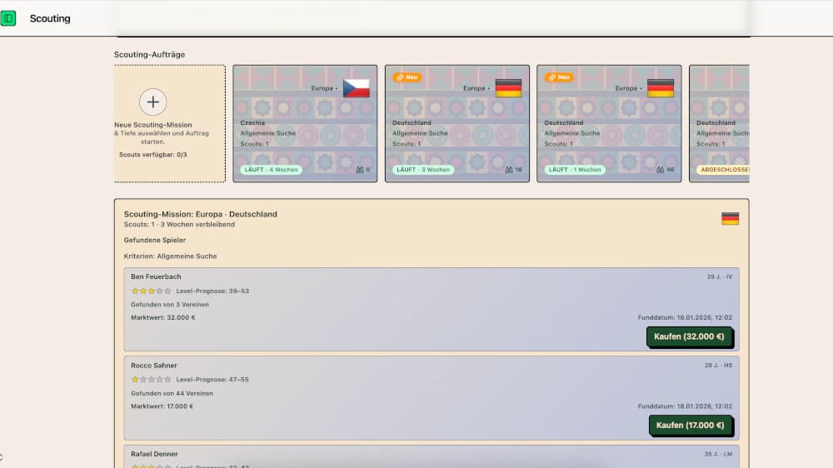
Task: Buy Rocco Sahner for 17.000 €
Action: pyautogui.click(x=691, y=426)
